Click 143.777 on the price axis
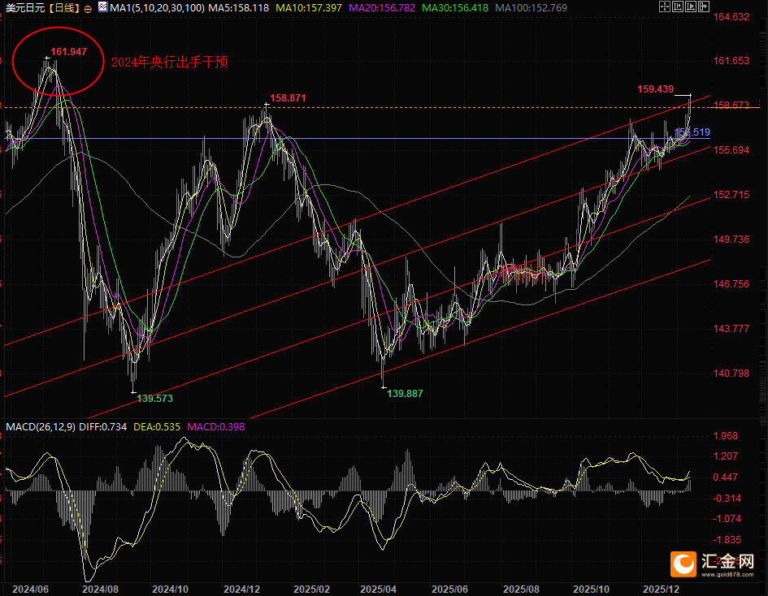The width and height of the screenshot is (768, 596). pyautogui.click(x=731, y=328)
